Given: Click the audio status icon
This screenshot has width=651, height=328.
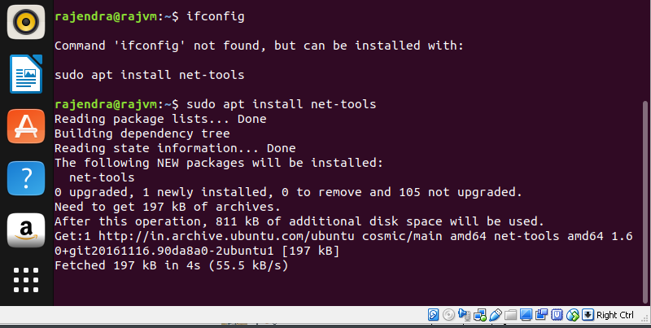Looking at the screenshot, I should coord(465,315).
